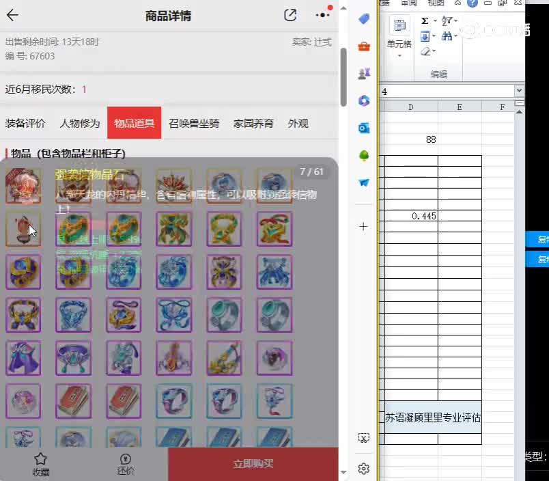
Task: Select the cell reading 苏语凝顾里里专业评估
Action: point(433,417)
